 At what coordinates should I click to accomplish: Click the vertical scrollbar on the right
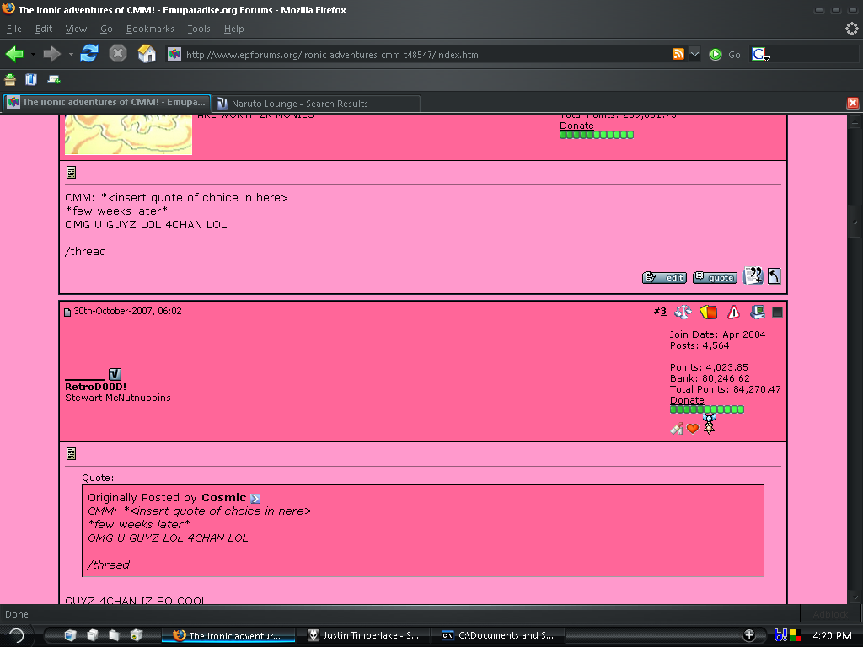coord(855,222)
